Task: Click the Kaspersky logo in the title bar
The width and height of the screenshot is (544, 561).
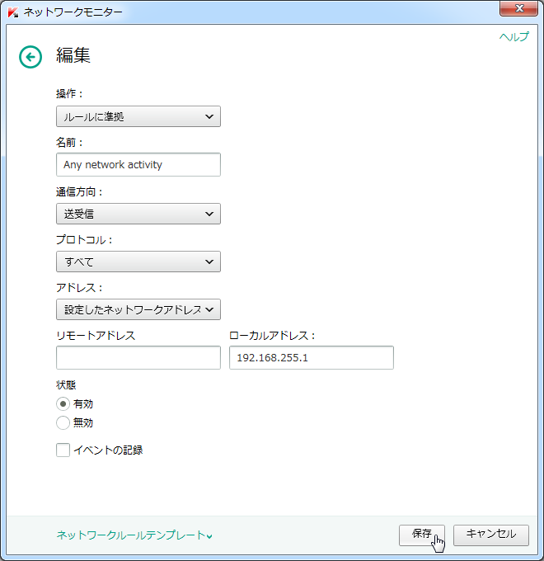Action: (x=12, y=12)
